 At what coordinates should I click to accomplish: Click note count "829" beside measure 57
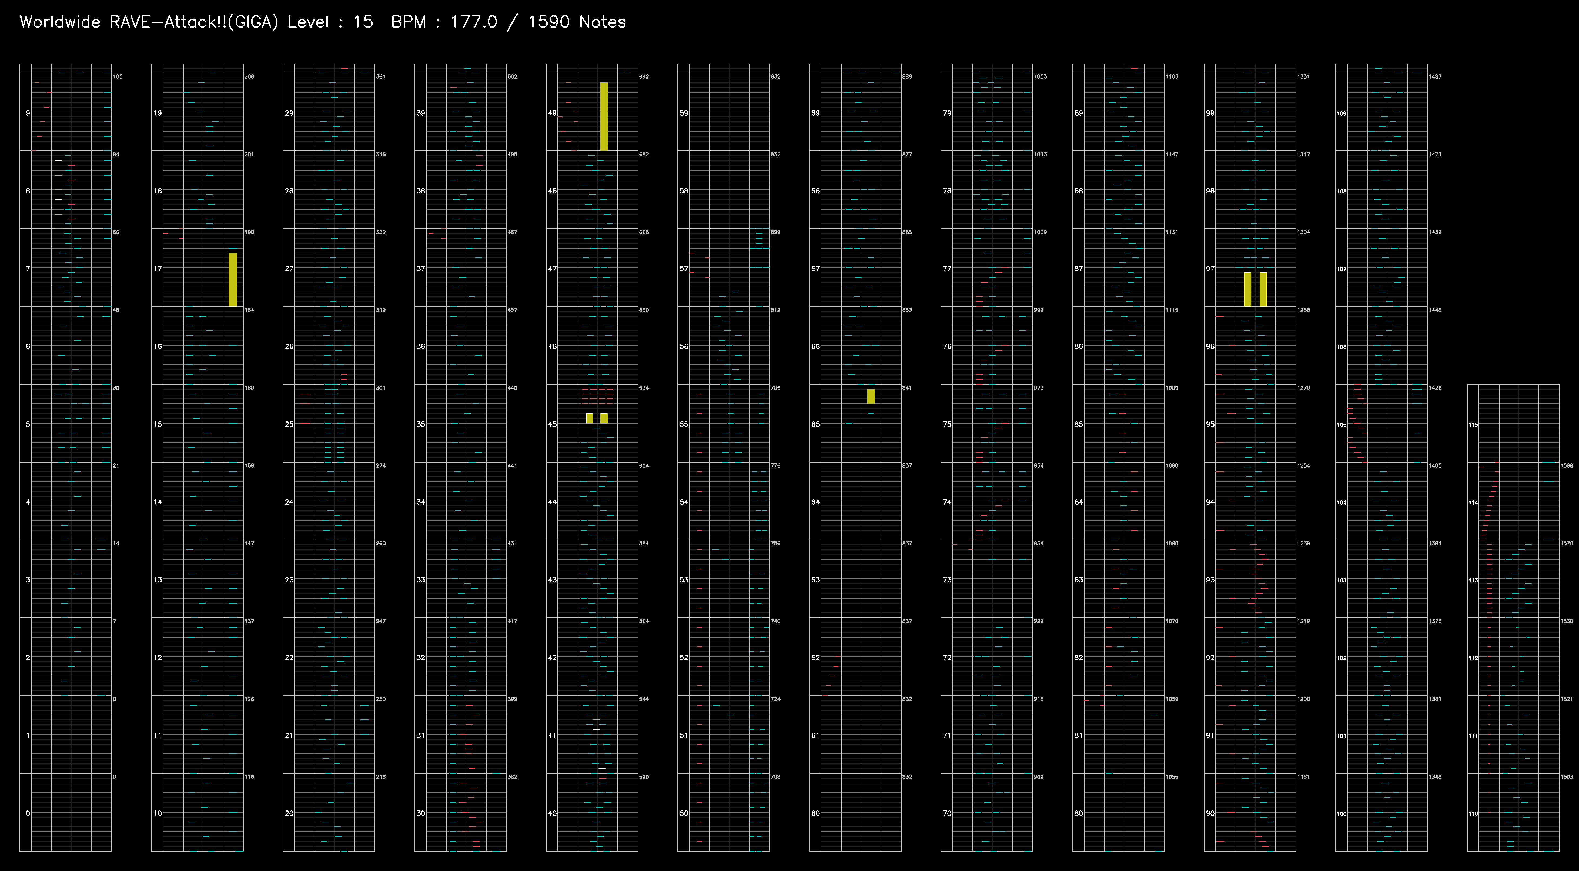pyautogui.click(x=775, y=232)
